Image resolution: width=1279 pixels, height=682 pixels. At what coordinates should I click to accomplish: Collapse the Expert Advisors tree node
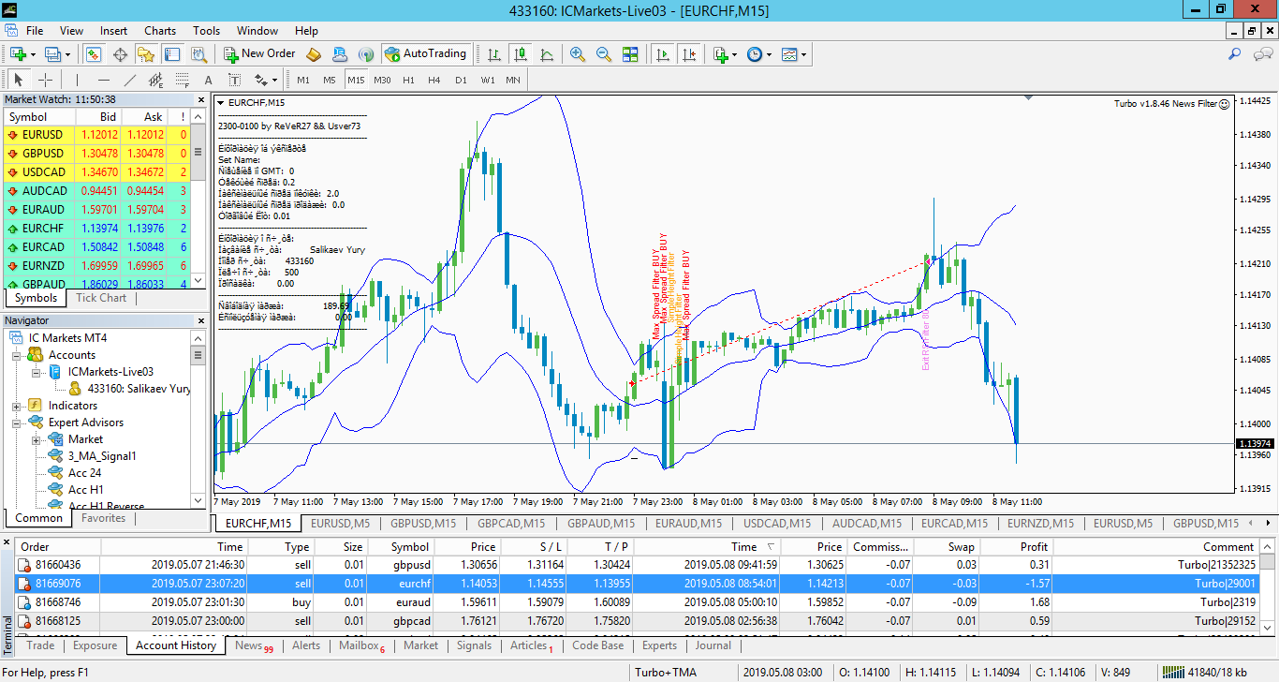click(x=16, y=423)
